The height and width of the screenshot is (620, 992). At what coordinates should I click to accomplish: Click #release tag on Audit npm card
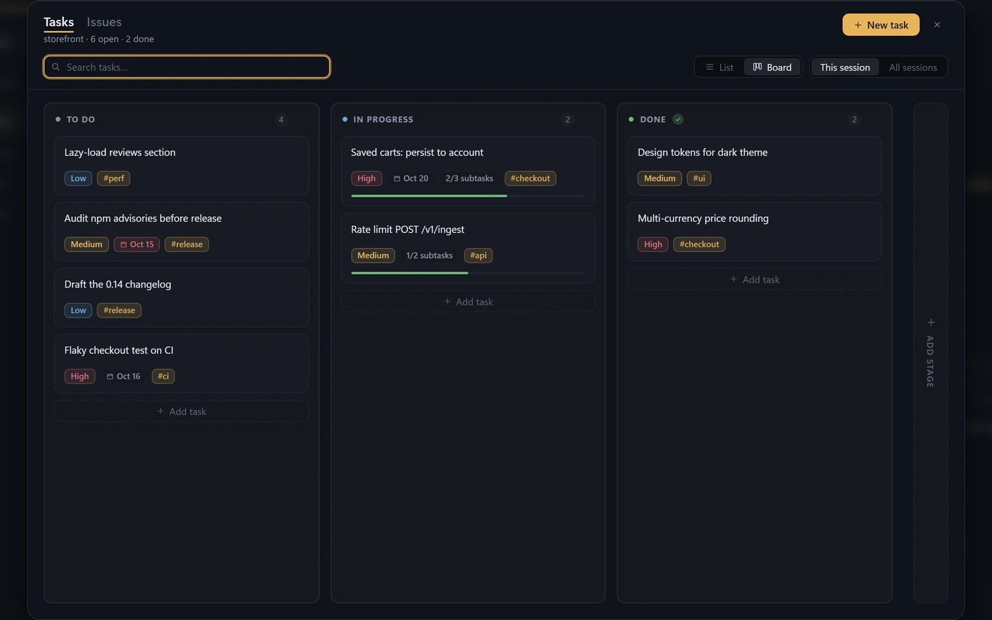pyautogui.click(x=187, y=244)
